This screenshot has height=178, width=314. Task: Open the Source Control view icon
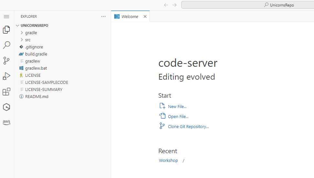point(6,61)
